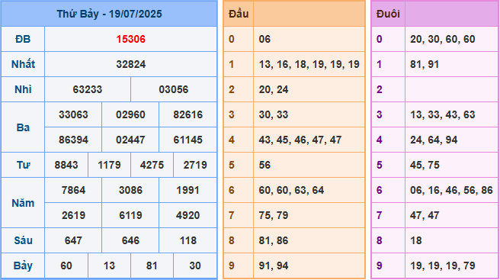Viewport: 500px width, 280px height.
Task: Select Đầu row 5 value 56
Action: pos(264,165)
